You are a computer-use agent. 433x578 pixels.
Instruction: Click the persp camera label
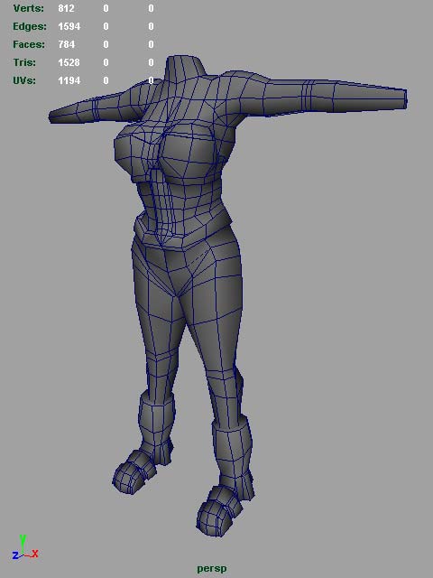(x=212, y=568)
